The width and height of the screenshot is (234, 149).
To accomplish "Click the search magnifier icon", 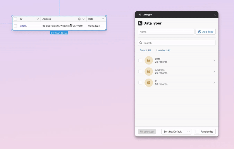I will [141, 43].
